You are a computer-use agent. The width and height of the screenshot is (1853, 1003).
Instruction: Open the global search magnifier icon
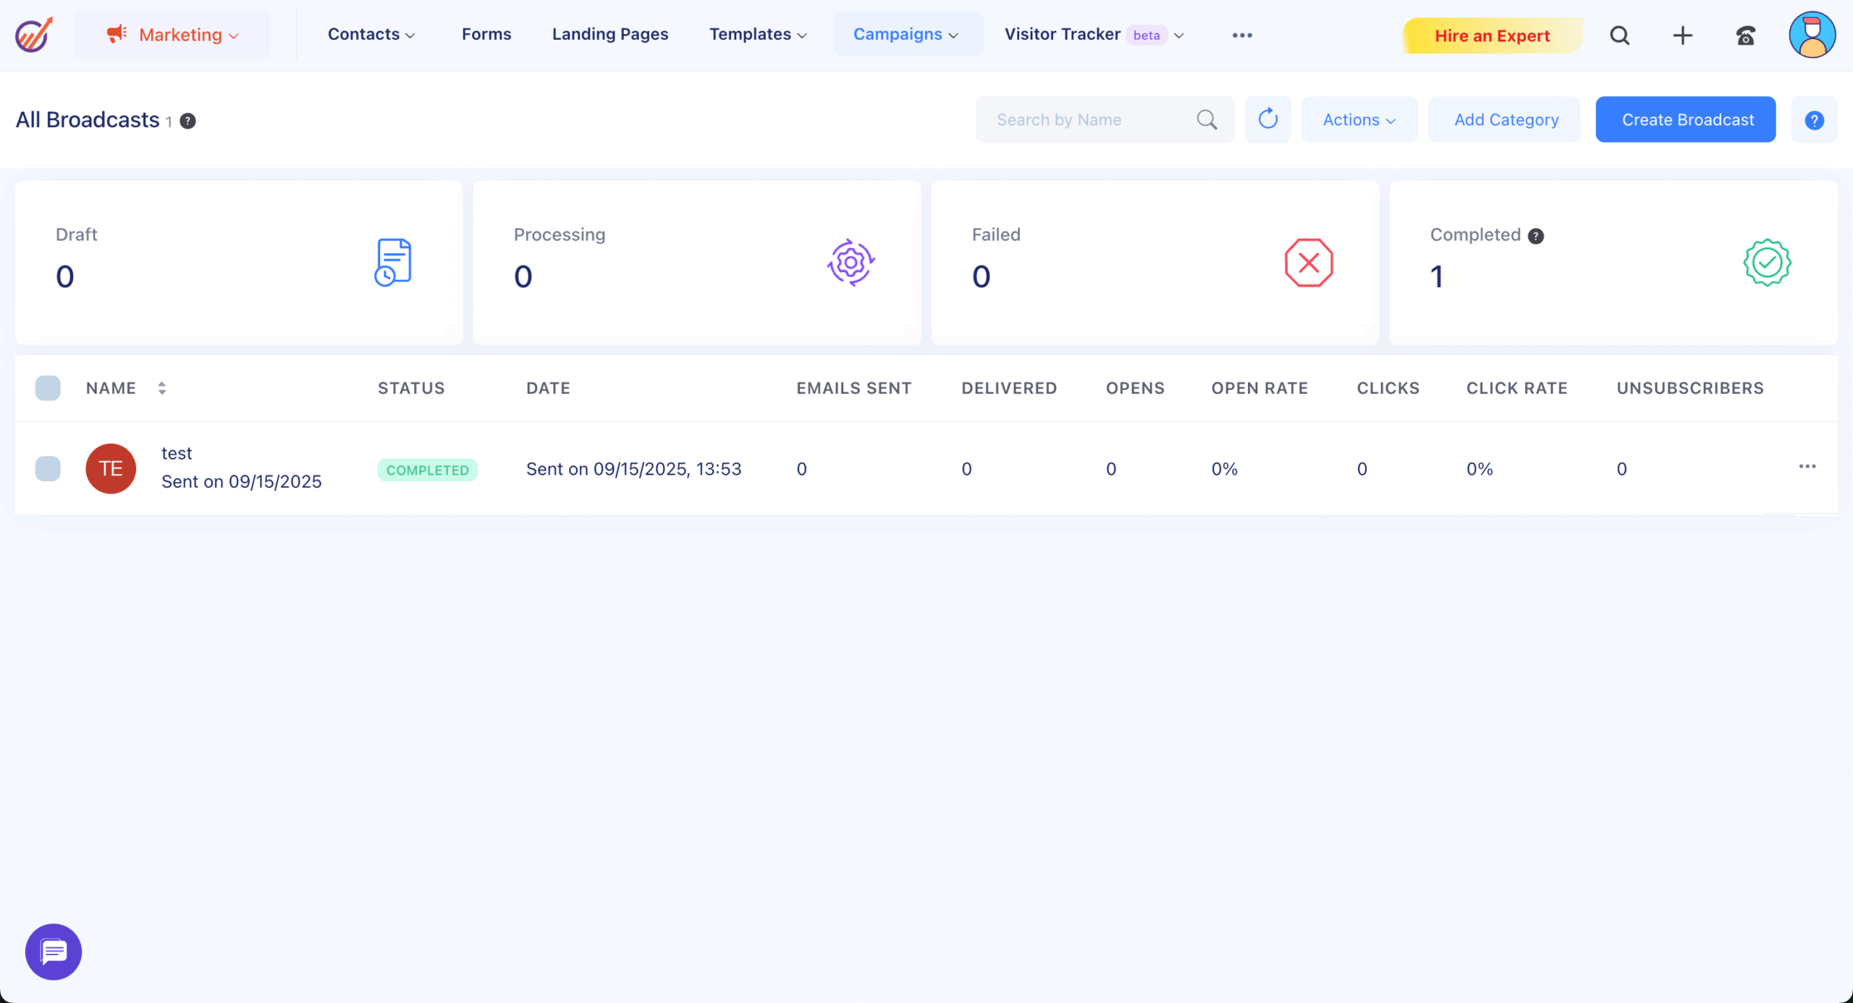coord(1619,35)
